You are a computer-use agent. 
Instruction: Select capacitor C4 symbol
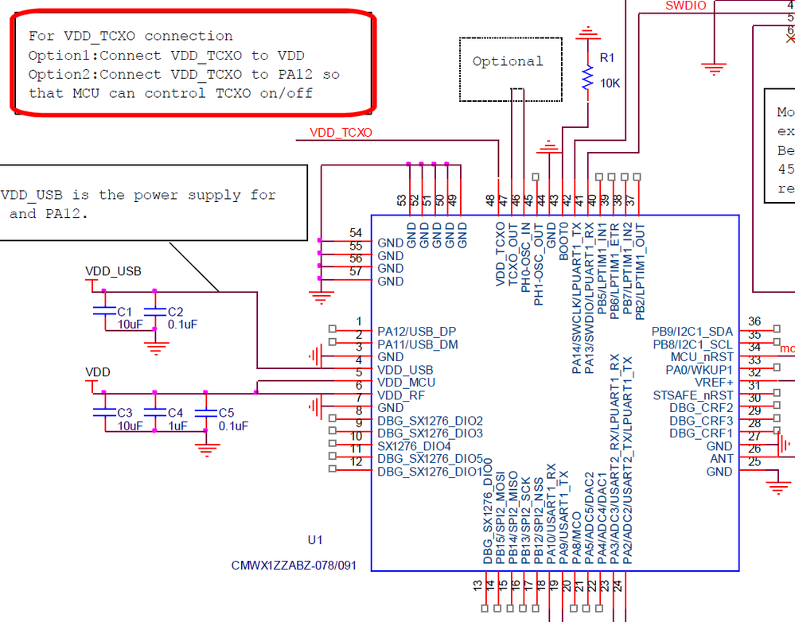155,412
